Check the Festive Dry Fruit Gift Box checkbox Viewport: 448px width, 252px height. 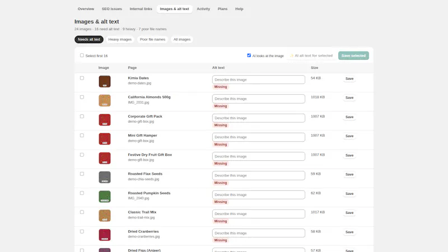point(82,155)
